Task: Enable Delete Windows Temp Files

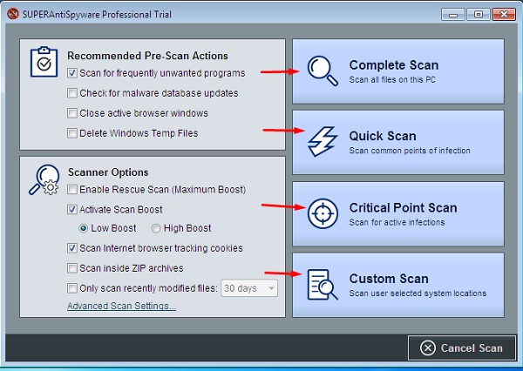Action: click(72, 133)
